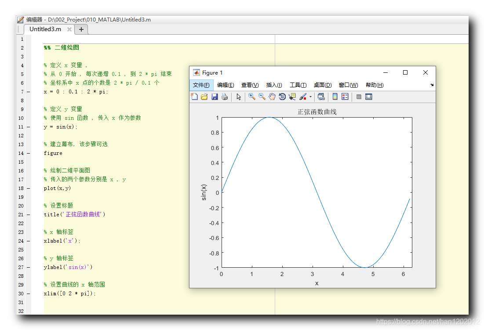Open the 插入(I) menu in Figure 1

[x=274, y=85]
